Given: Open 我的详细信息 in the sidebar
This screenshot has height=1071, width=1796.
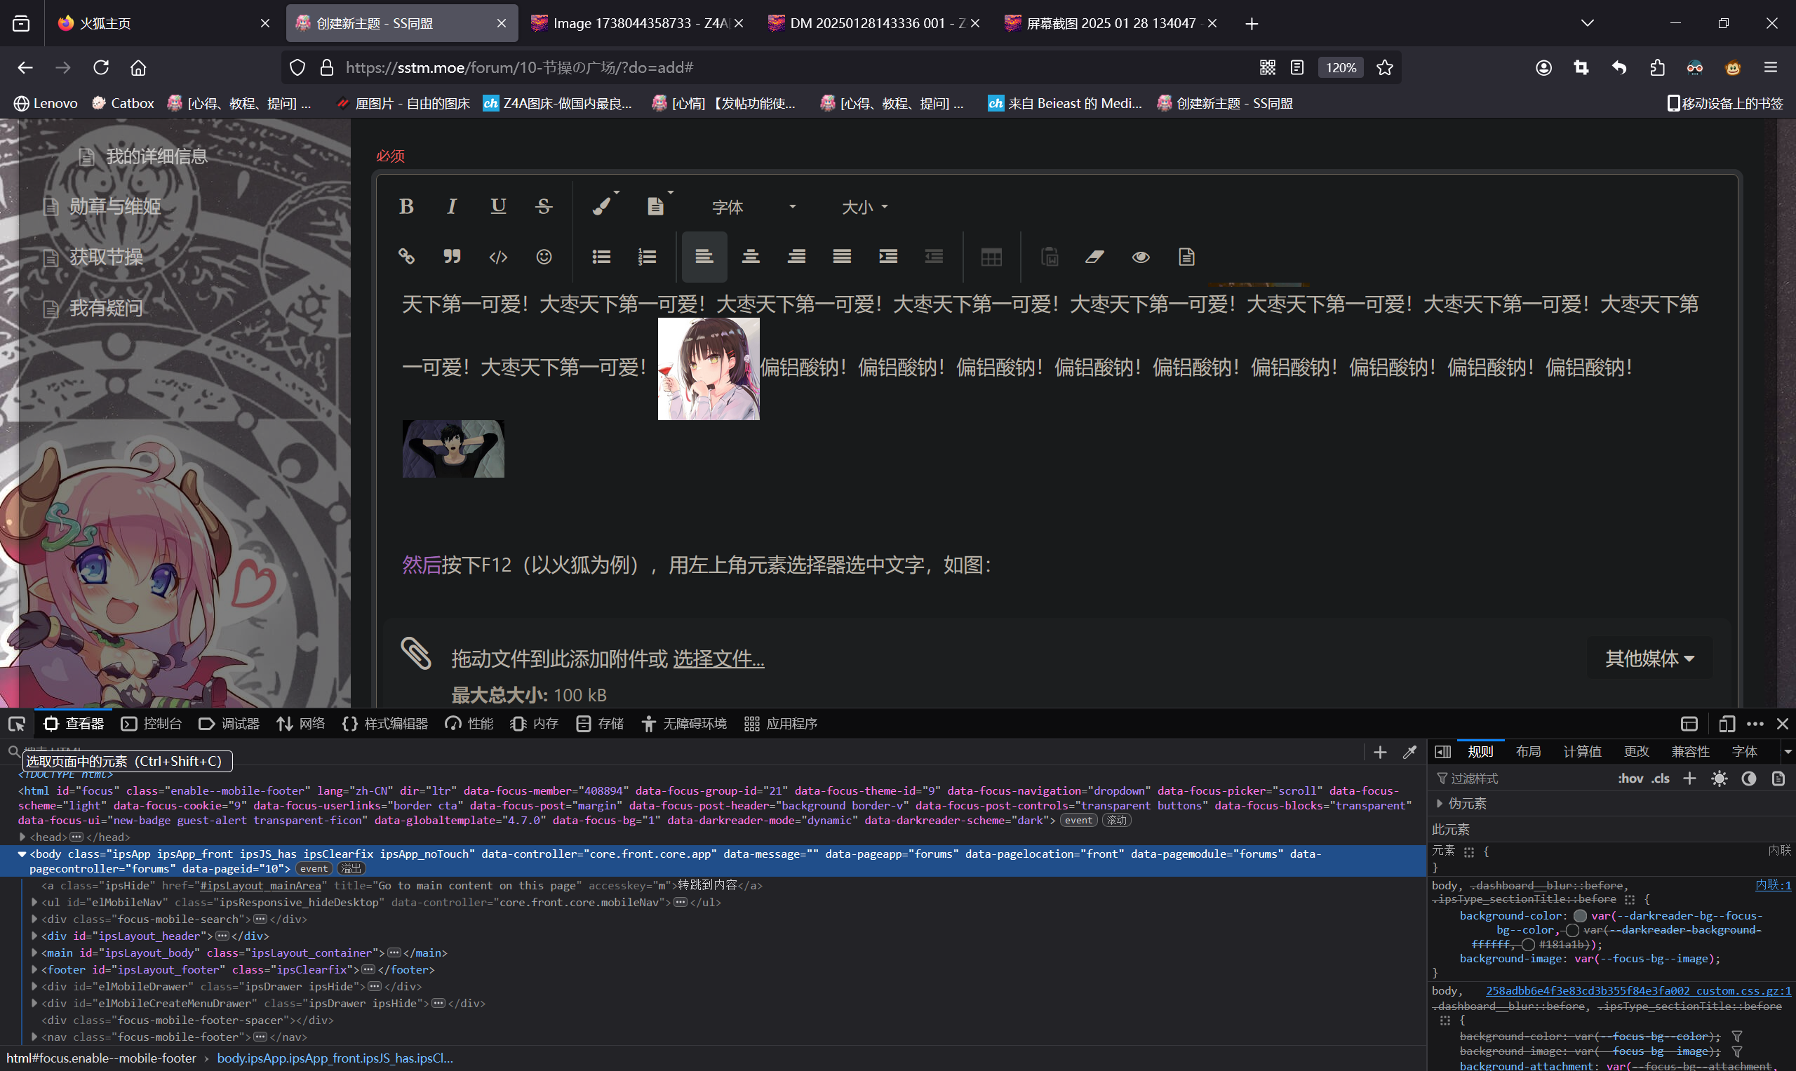Looking at the screenshot, I should 156,156.
